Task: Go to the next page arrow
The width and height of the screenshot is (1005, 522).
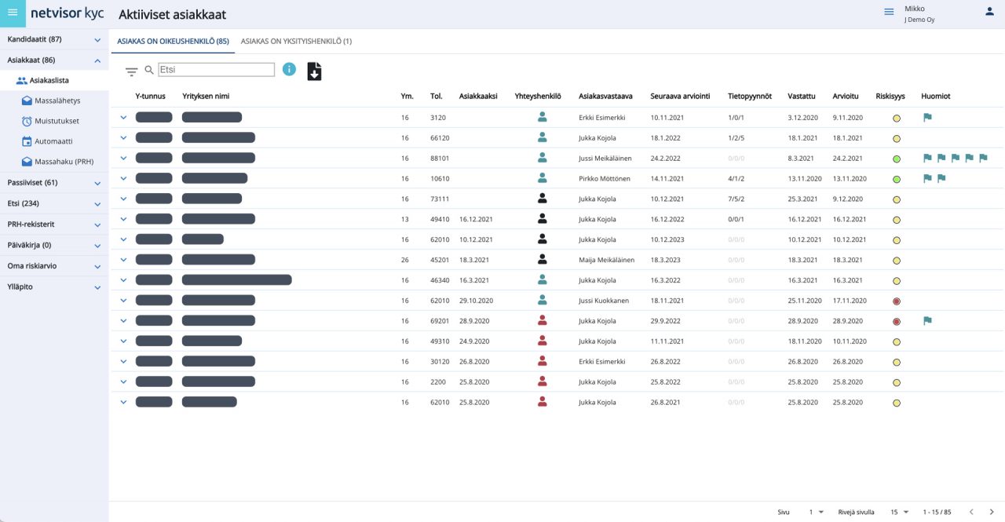Action: click(x=992, y=512)
